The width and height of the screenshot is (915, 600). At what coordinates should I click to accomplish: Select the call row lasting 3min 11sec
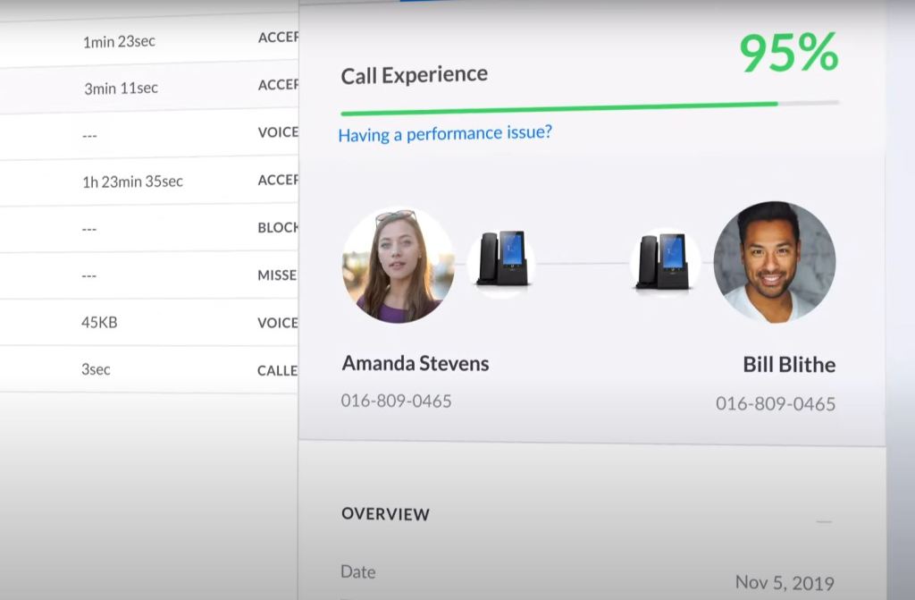click(x=149, y=88)
